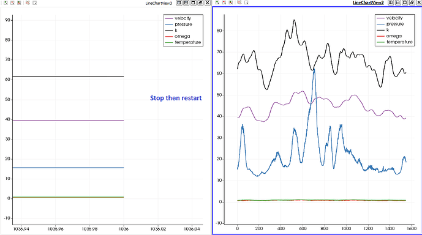Click velocity legend entry in LineChartView3

pos(178,18)
